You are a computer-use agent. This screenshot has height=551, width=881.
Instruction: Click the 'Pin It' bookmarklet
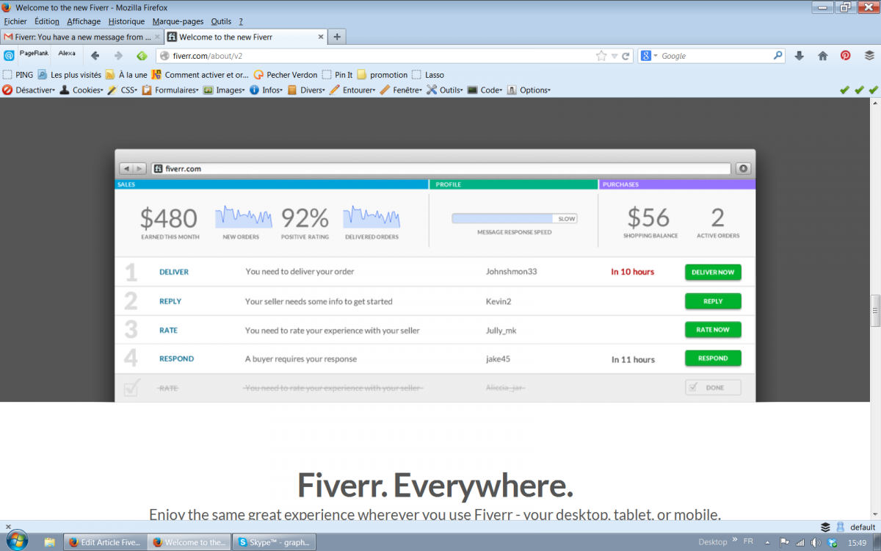[338, 74]
